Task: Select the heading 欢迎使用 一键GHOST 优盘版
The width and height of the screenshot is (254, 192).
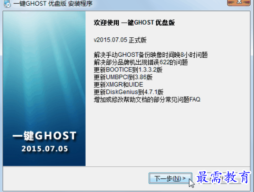Action: point(134,23)
